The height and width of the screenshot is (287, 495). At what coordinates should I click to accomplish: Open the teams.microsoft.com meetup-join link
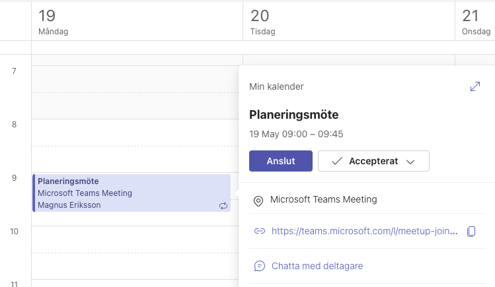point(364,231)
